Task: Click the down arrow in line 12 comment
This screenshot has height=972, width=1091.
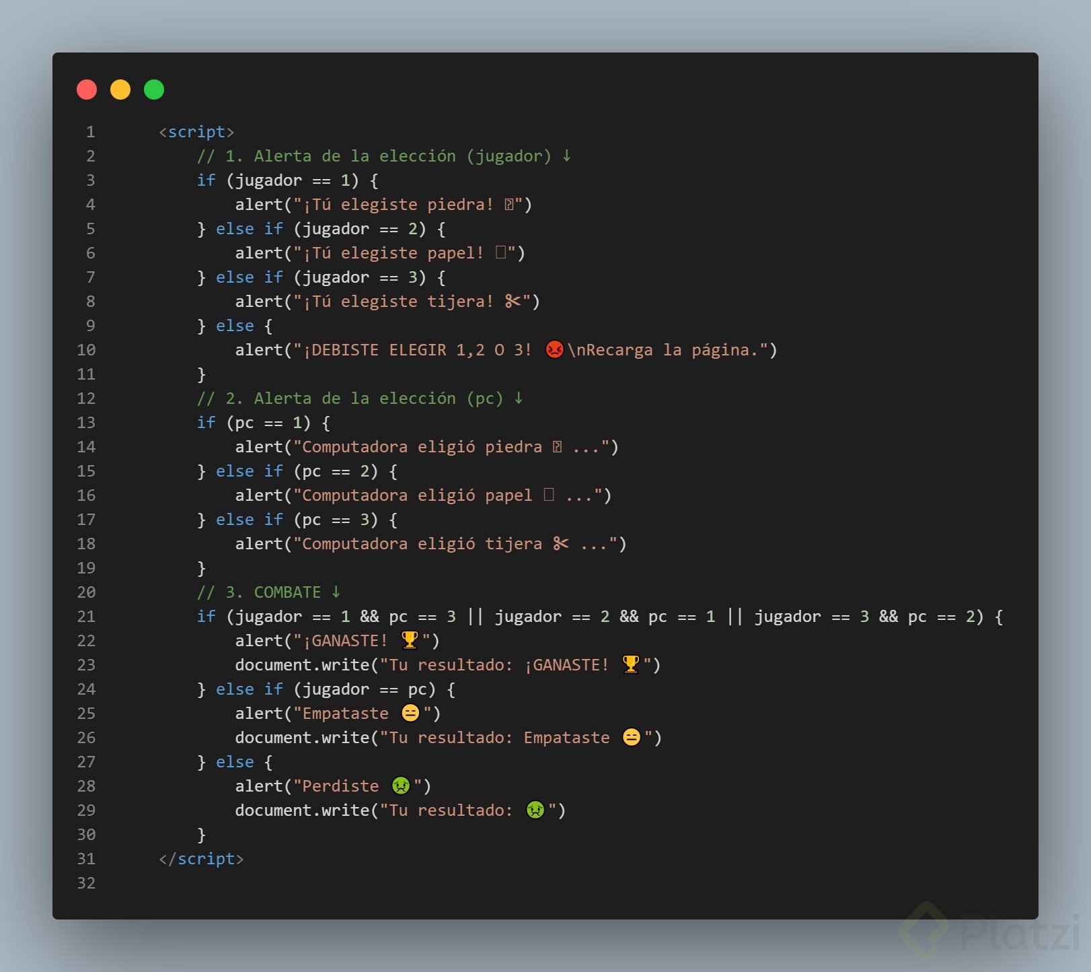Action: [x=519, y=398]
